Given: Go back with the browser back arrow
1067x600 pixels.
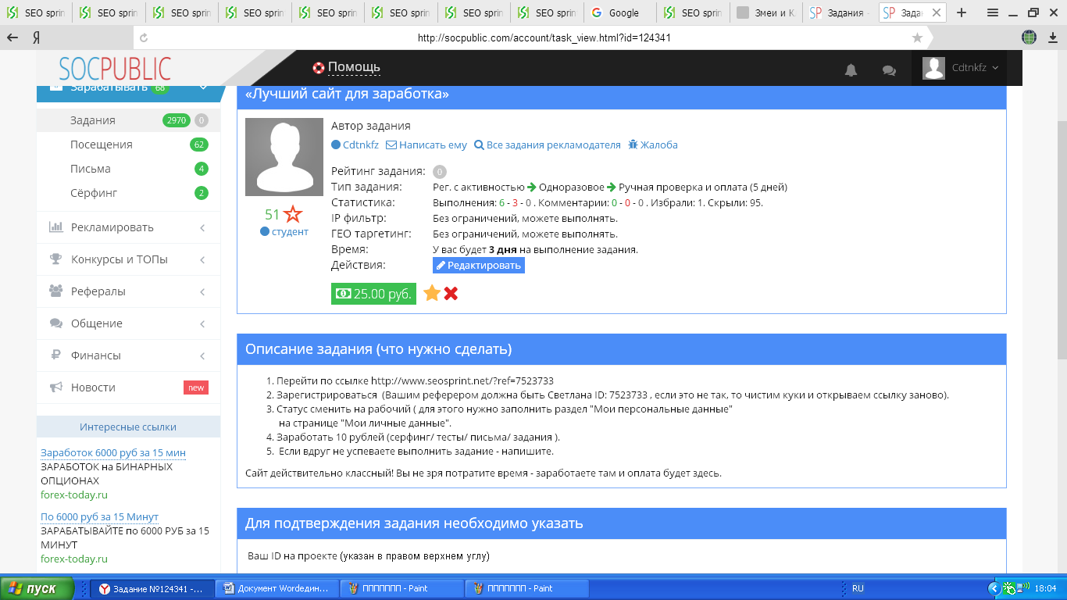Looking at the screenshot, I should [13, 37].
